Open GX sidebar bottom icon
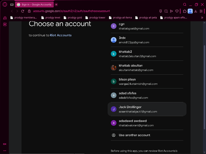 (5, 144)
